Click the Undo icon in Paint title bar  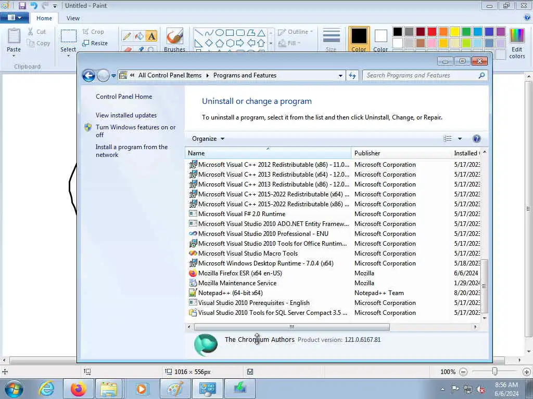(x=34, y=6)
